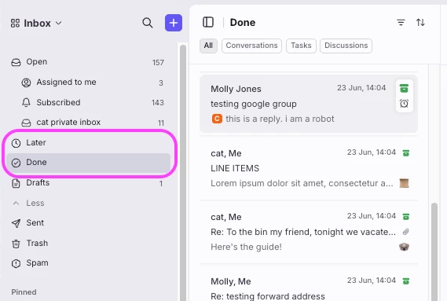Switch to the Tasks tab
This screenshot has width=447, height=301.
coord(301,46)
